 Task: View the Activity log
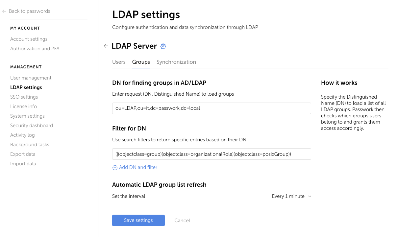coord(22,135)
